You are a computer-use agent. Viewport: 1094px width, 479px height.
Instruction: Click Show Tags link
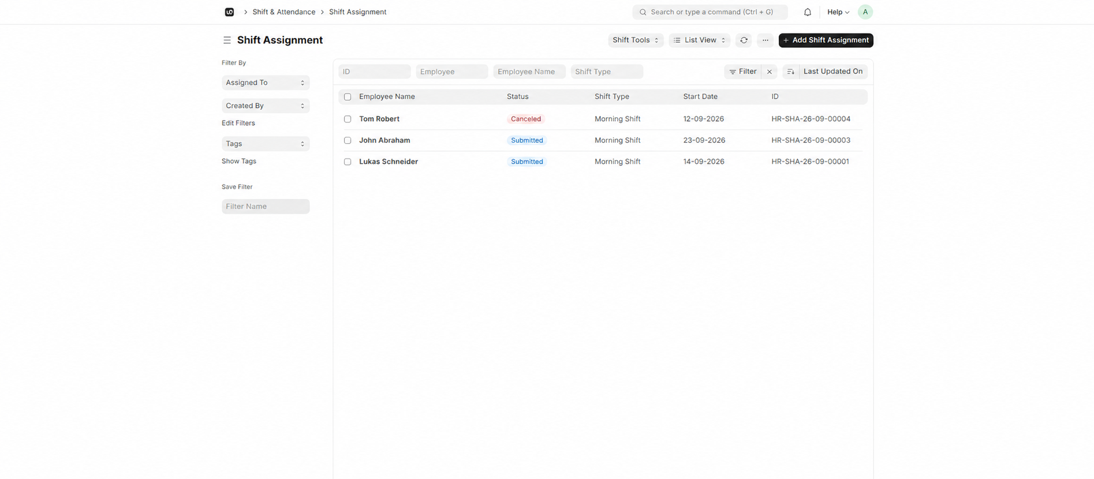[239, 161]
